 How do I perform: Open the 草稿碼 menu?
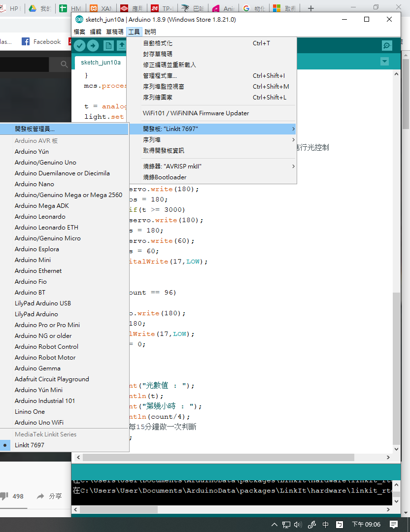(115, 32)
